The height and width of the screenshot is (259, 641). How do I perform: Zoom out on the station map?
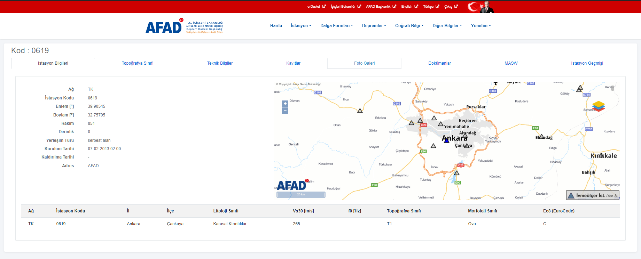point(285,111)
